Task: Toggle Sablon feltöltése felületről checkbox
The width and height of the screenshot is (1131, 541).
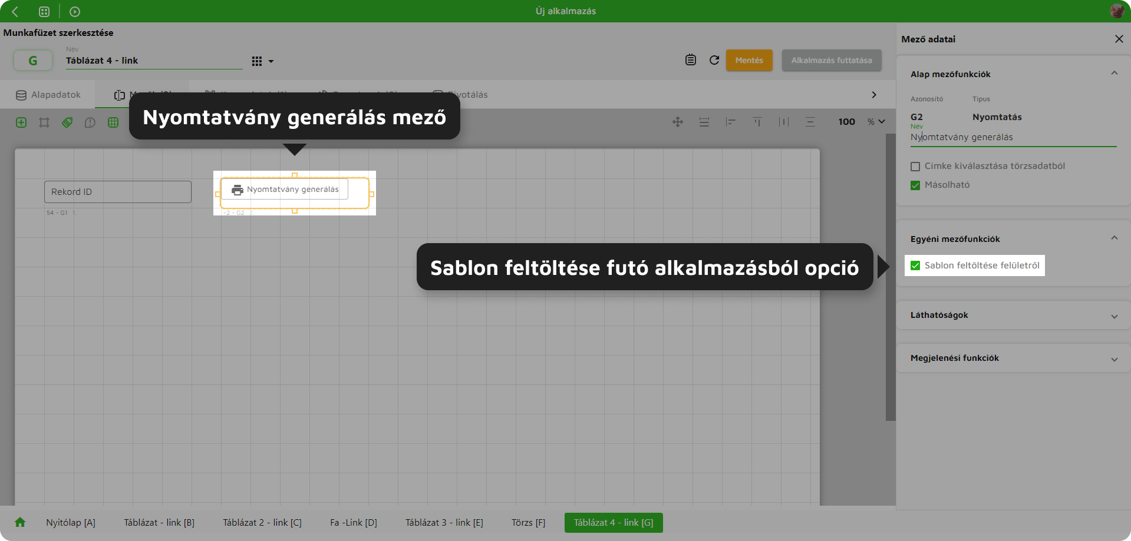Action: [x=915, y=265]
